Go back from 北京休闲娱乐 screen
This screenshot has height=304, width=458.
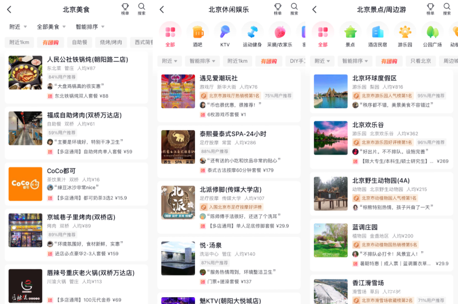[162, 10]
